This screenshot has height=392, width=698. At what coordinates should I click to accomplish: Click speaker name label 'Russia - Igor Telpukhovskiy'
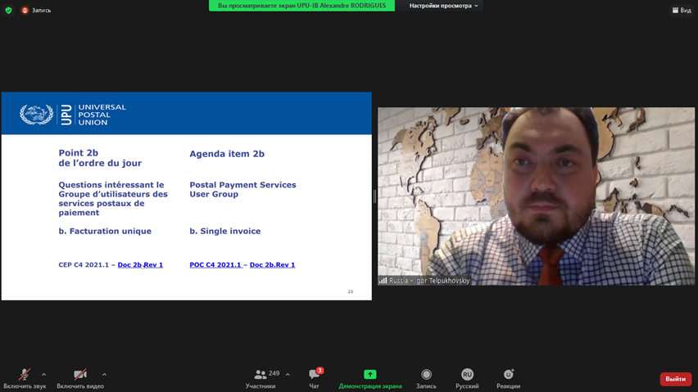pos(429,281)
